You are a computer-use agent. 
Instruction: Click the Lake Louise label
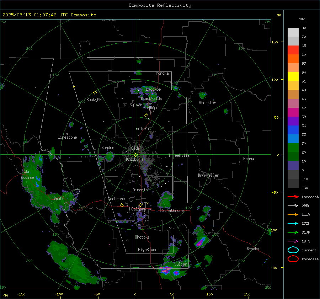(27, 175)
